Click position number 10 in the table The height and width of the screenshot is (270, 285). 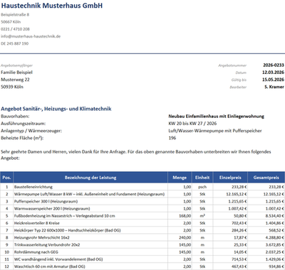tap(7, 252)
